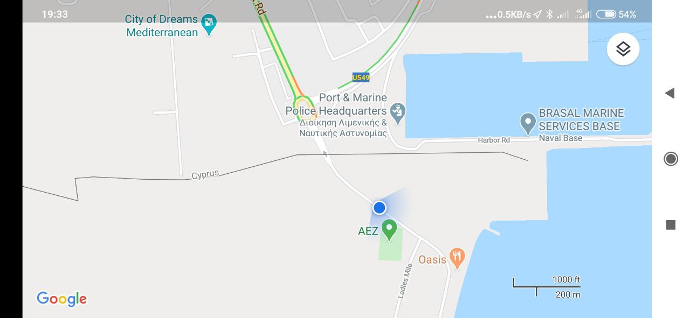Viewport: 690px width, 318px height.
Task: Tap the Harbor Rd street label
Action: pos(494,140)
